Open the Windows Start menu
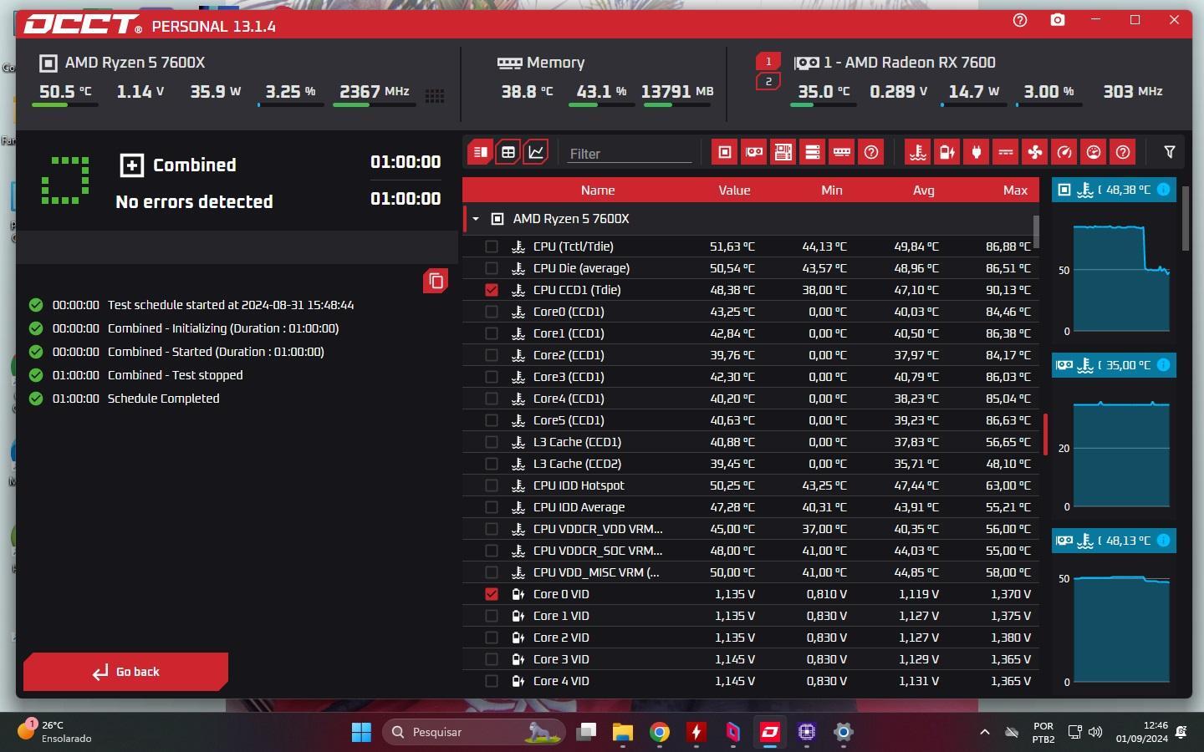The height and width of the screenshot is (752, 1204). 361,732
